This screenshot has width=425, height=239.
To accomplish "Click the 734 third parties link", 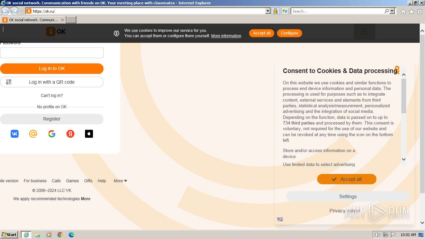I will (298, 123).
